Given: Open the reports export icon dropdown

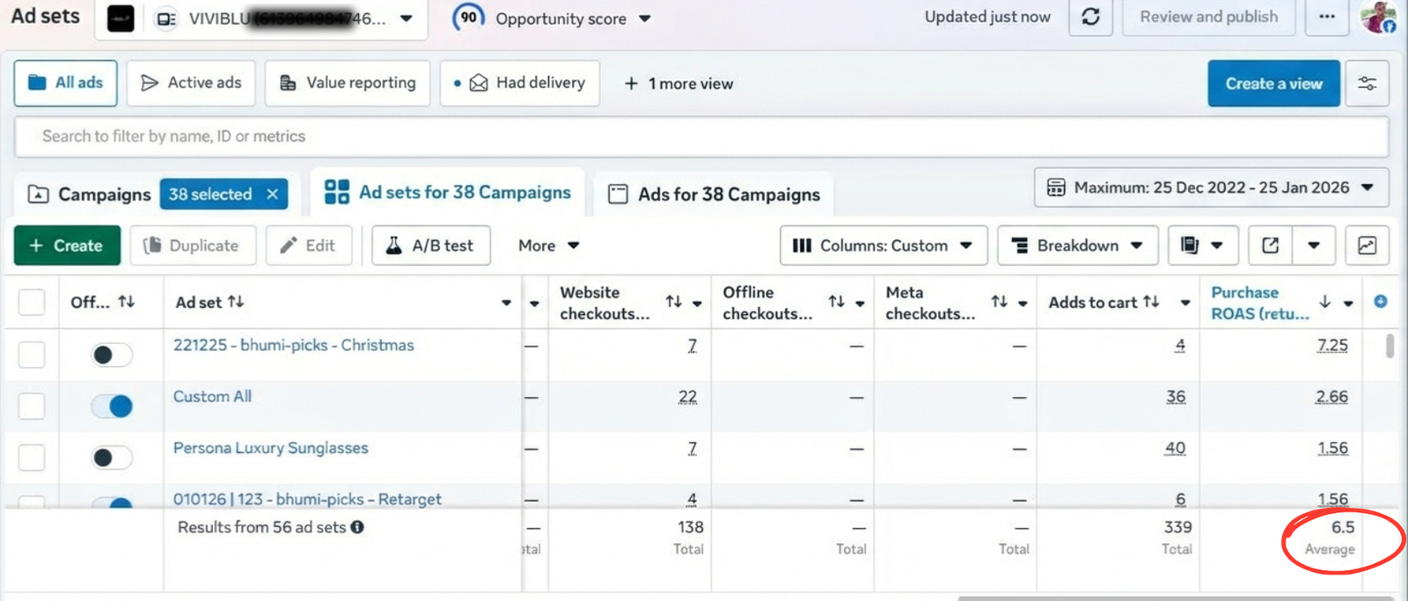Looking at the screenshot, I should 1203,246.
